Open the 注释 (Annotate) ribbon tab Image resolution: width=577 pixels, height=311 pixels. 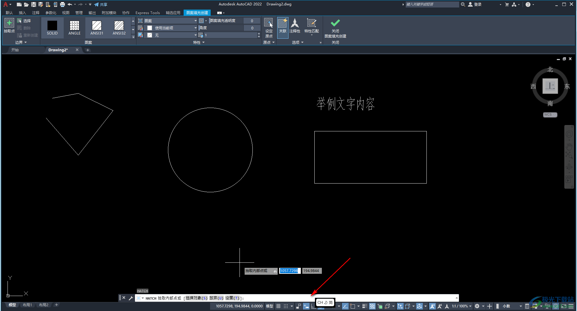[x=36, y=13]
